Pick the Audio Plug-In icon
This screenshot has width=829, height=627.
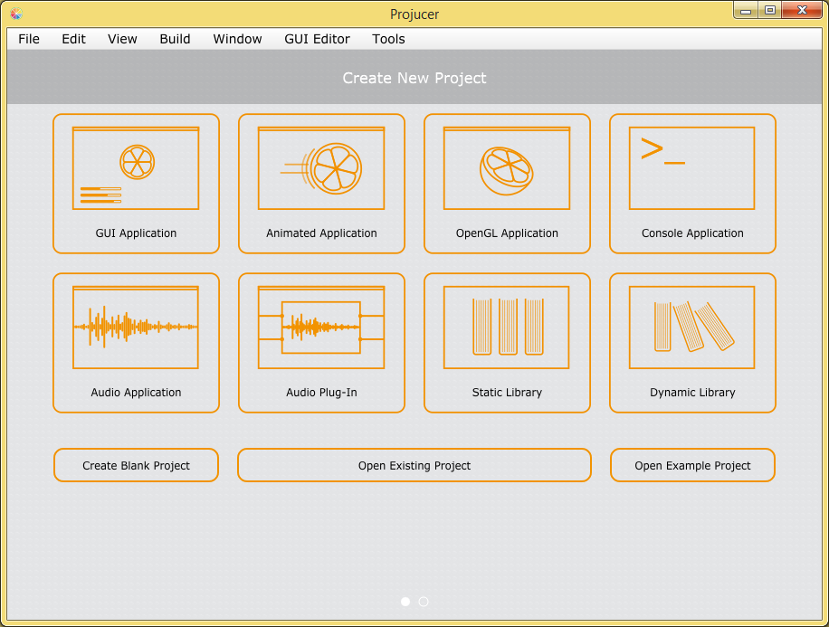[321, 328]
